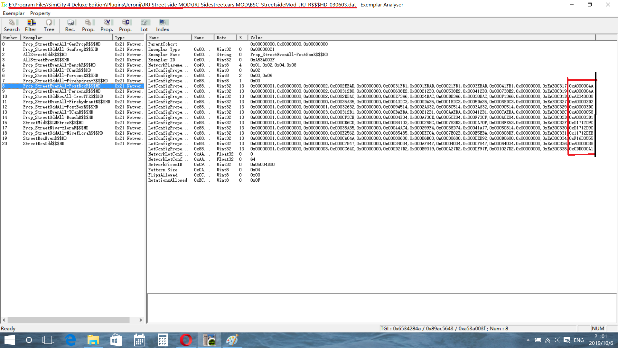Viewport: 618px width, 348px height.
Task: Select Prop_StreetOddAll-PersonsR$$$HD row
Action: 72,75
